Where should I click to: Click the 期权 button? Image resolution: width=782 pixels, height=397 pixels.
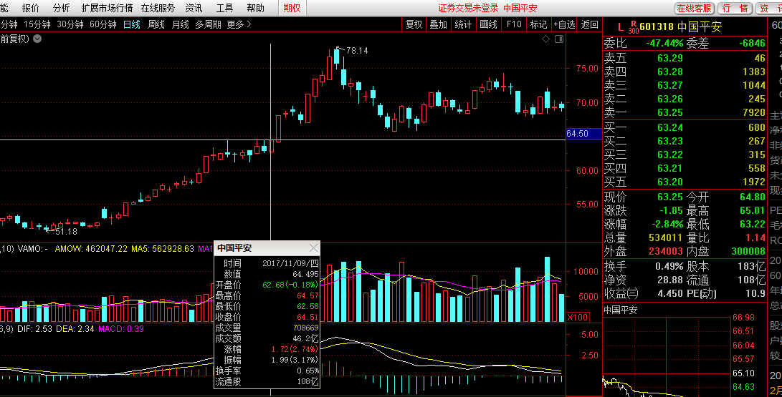click(x=292, y=8)
